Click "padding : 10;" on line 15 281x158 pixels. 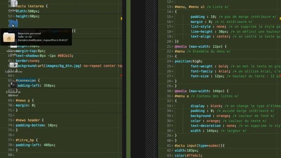click(204, 17)
